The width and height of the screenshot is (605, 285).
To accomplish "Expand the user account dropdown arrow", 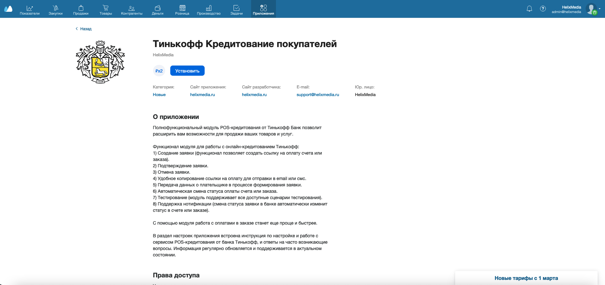I will (600, 9).
